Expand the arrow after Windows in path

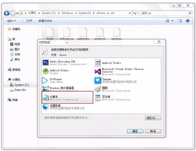click(x=76, y=13)
